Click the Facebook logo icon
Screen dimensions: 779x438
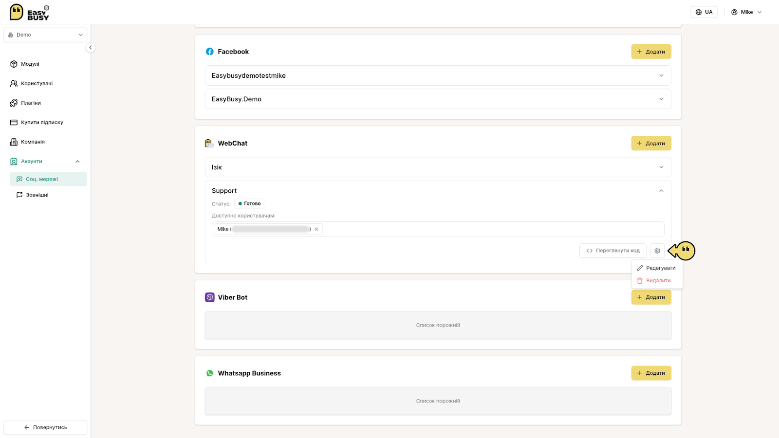[x=210, y=52]
